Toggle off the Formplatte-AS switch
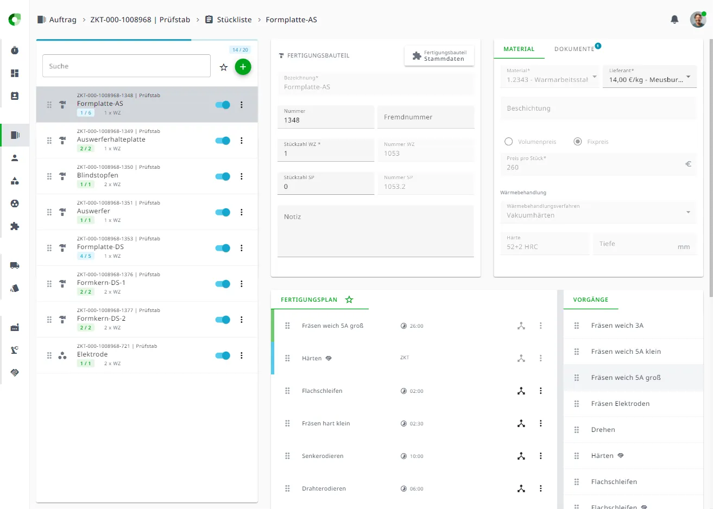 click(223, 105)
